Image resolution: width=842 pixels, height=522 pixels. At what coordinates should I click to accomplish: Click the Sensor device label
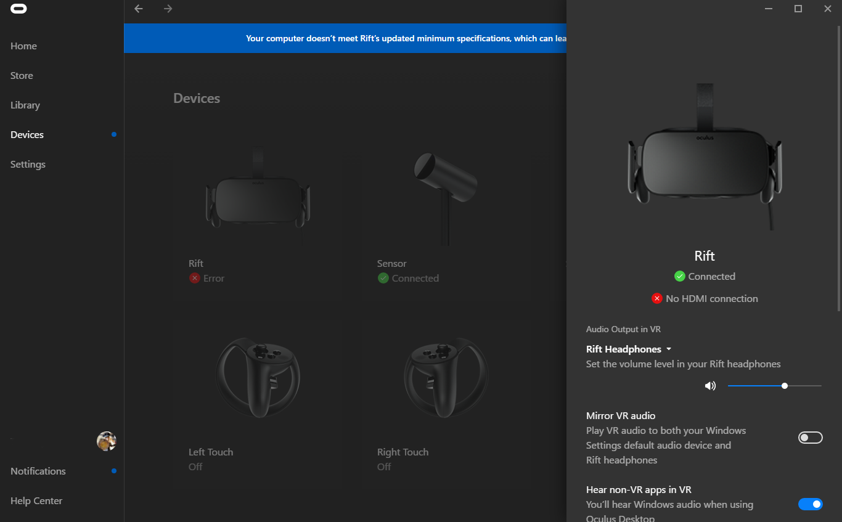click(392, 263)
